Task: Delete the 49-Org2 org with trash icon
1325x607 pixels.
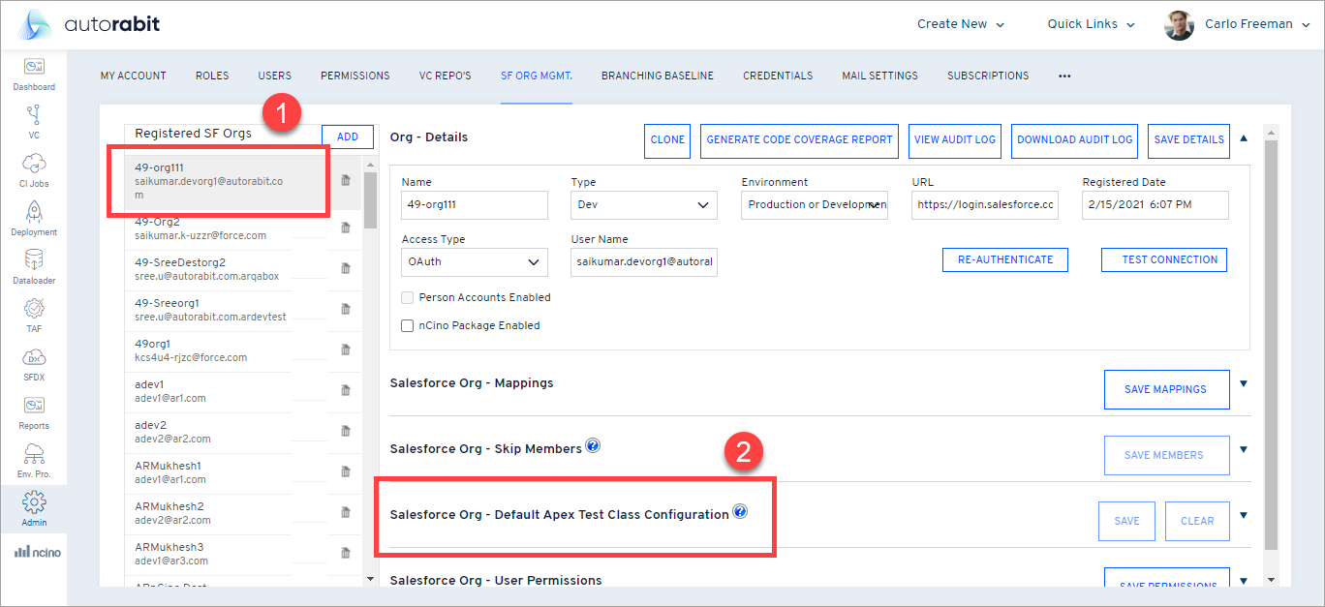Action: 345,228
